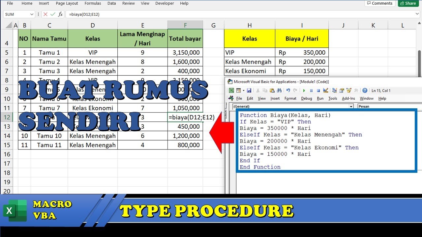
Task: Click cell F12 containing =biaya(D12;E12)
Action: pos(185,117)
